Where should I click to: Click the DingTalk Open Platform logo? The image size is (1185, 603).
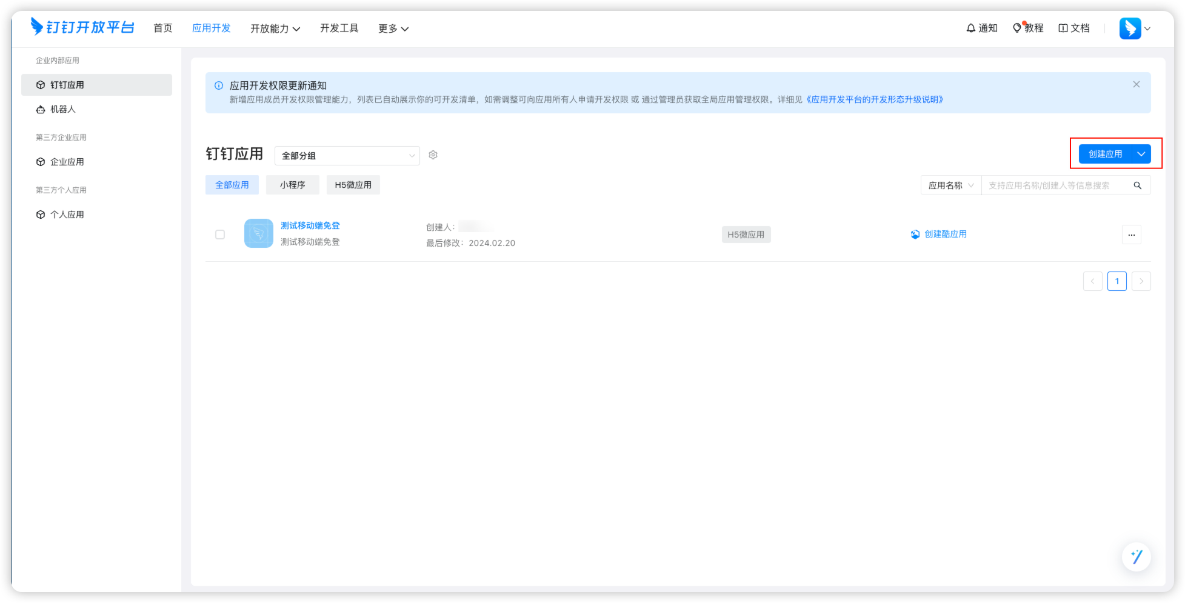tap(82, 27)
